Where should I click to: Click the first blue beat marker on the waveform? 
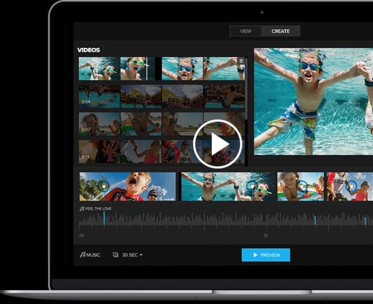[x=104, y=219]
